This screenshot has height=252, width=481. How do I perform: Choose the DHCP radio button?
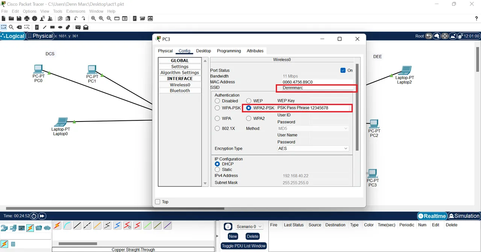click(217, 164)
